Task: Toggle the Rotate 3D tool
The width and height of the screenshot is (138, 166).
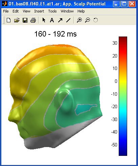Action: pyautogui.click(x=95, y=20)
